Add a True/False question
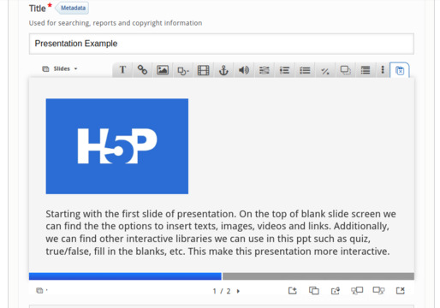 coord(325,70)
